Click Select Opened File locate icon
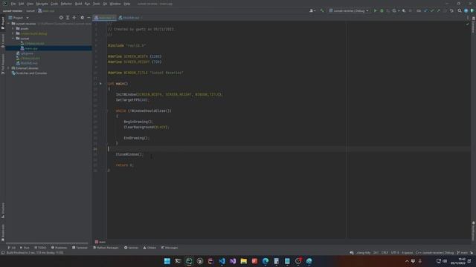This screenshot has width=476, height=267. point(61,18)
